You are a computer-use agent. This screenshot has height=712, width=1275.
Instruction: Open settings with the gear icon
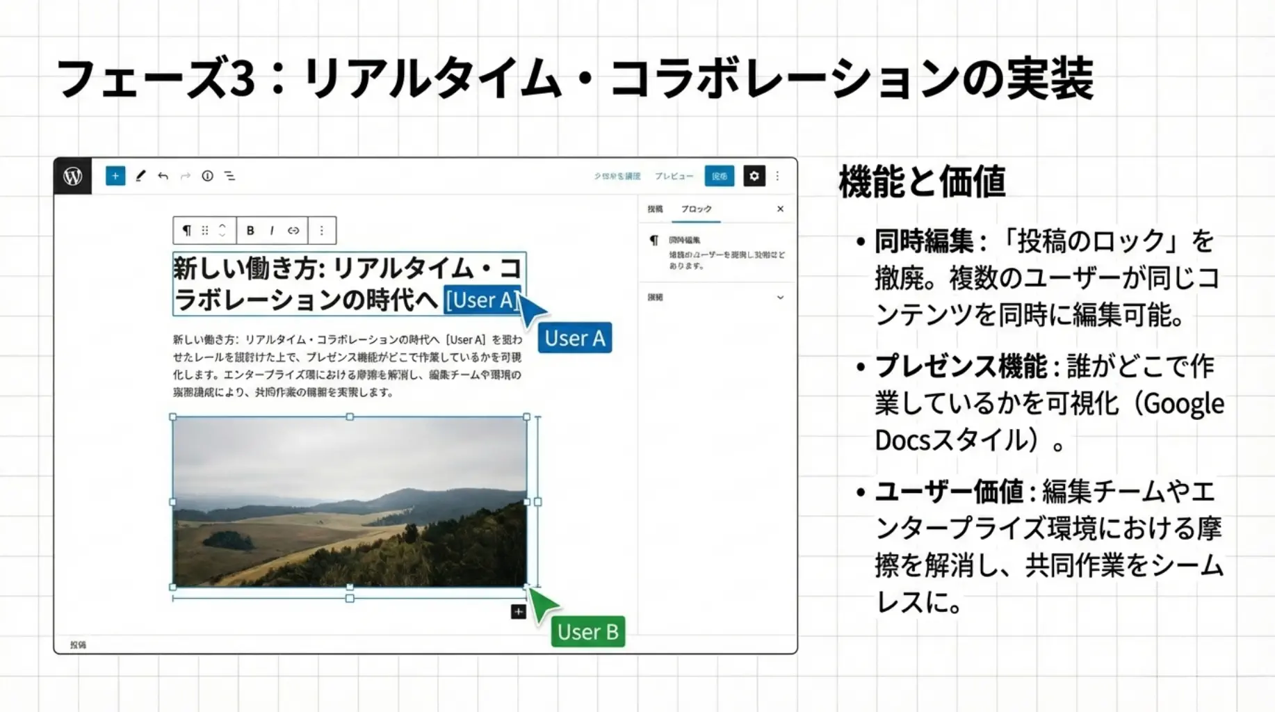(754, 176)
